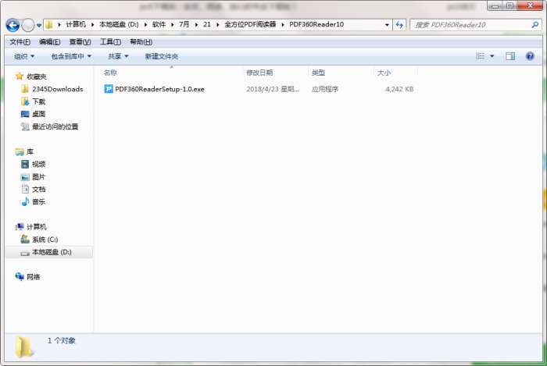Viewport: 547px width, 366px height.
Task: Toggle the preview pane icon
Action: pos(510,56)
